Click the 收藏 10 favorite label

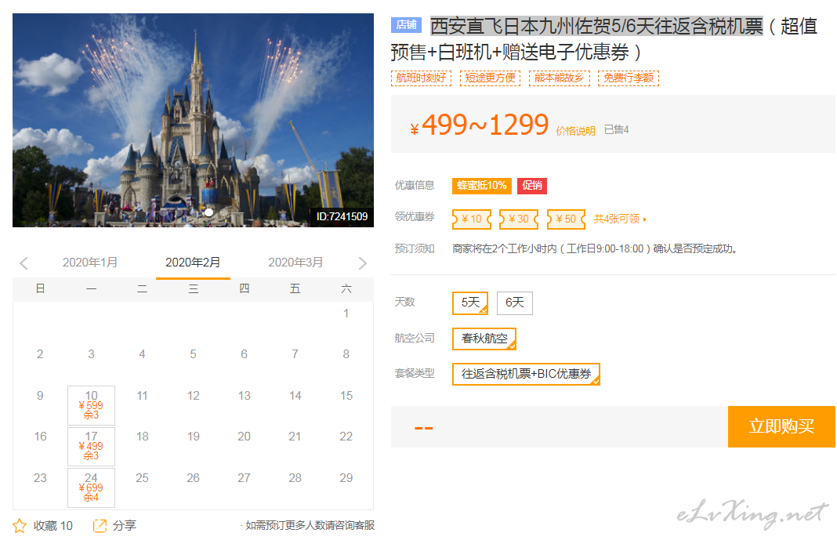pos(53,526)
